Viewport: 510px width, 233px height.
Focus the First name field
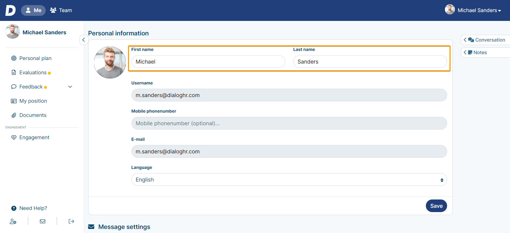click(x=208, y=62)
